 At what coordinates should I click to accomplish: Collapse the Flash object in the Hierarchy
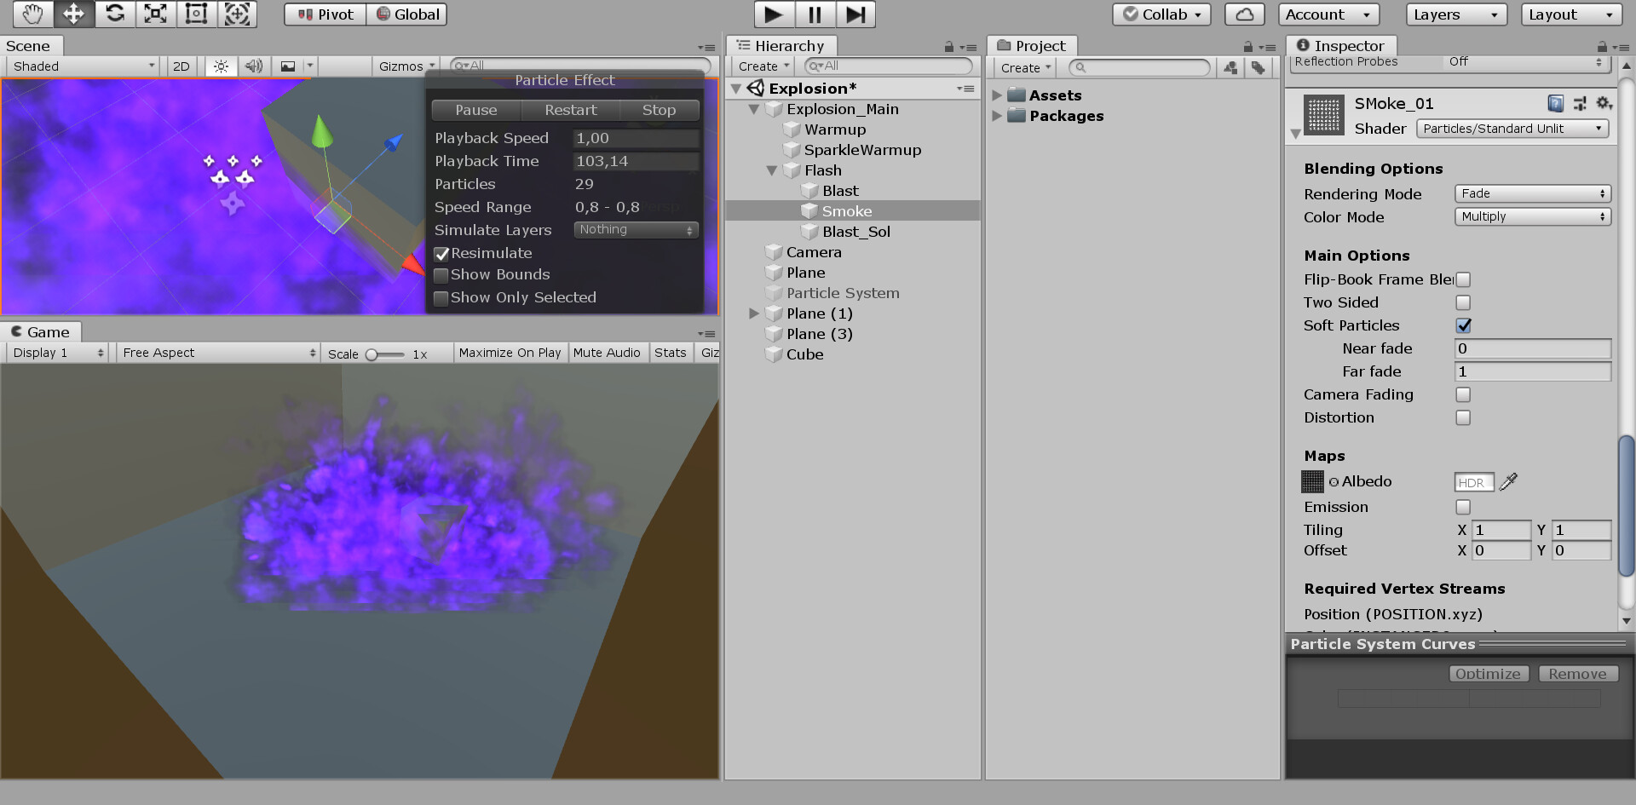772,170
